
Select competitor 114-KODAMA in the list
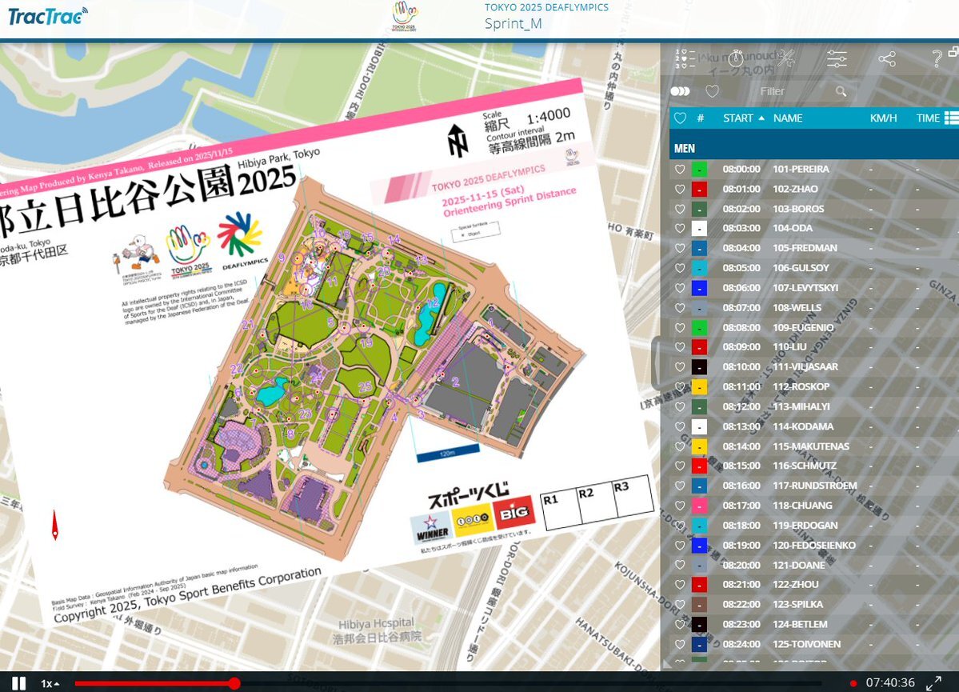point(802,426)
